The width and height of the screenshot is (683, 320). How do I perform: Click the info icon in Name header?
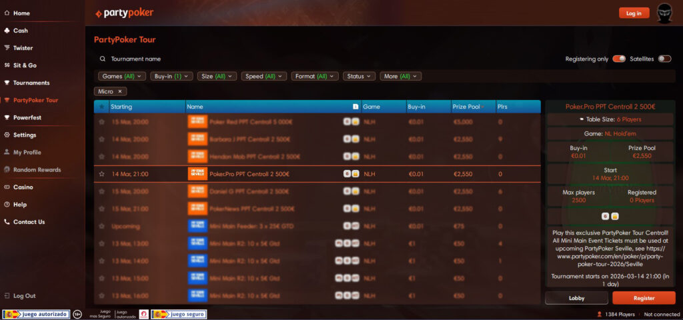pyautogui.click(x=356, y=107)
